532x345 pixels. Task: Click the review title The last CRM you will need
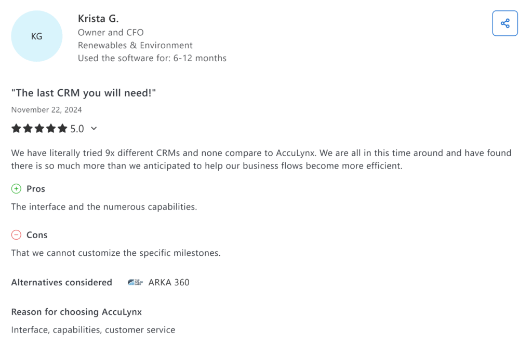click(x=84, y=92)
